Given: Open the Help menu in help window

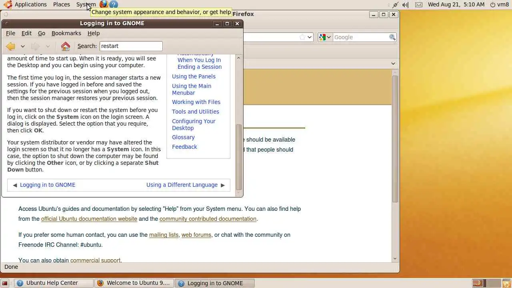Looking at the screenshot, I should tap(94, 33).
